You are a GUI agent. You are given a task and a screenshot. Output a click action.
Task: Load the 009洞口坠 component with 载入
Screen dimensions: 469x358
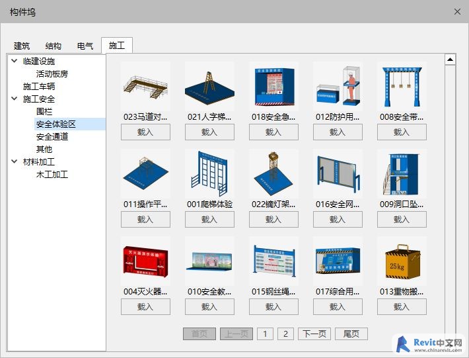[x=402, y=220]
